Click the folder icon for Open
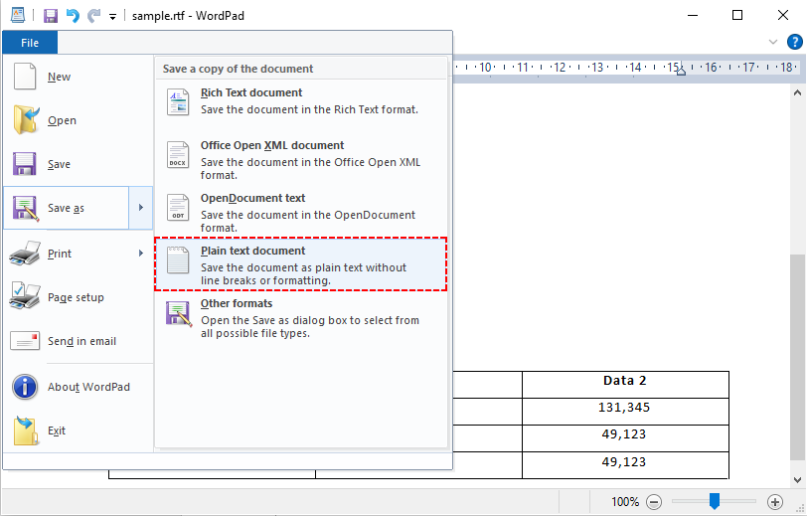807x516 pixels. tap(26, 120)
